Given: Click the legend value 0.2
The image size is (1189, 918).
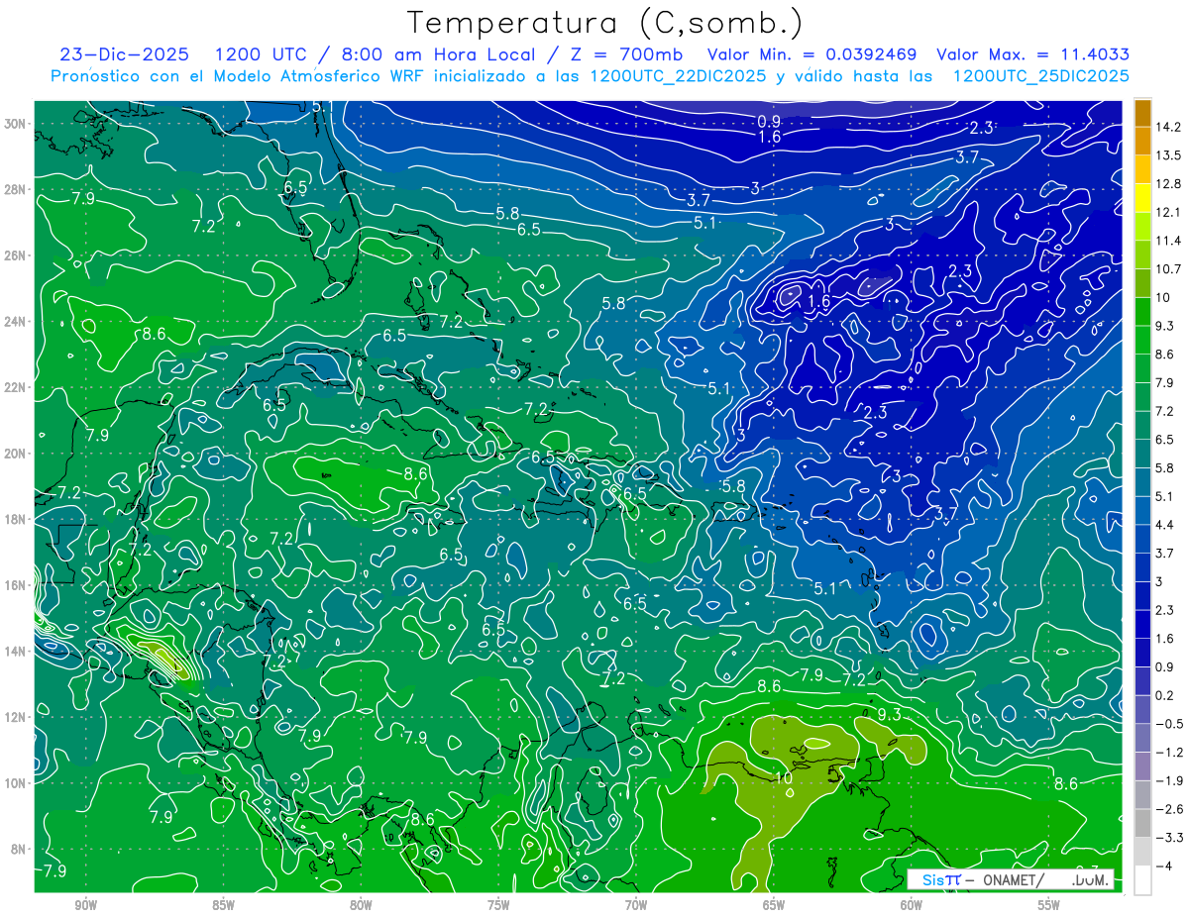Looking at the screenshot, I should pos(1166,694).
